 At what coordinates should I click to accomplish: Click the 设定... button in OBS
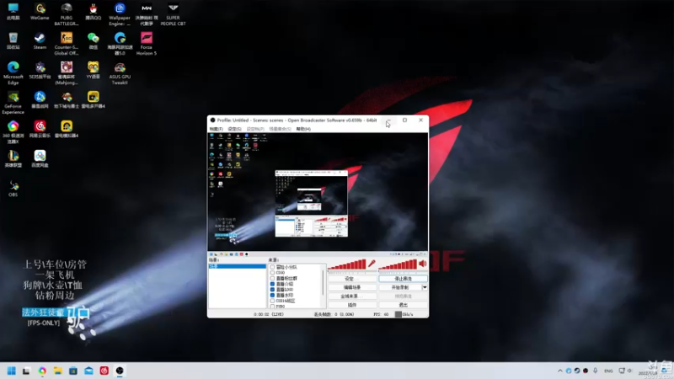(x=352, y=279)
